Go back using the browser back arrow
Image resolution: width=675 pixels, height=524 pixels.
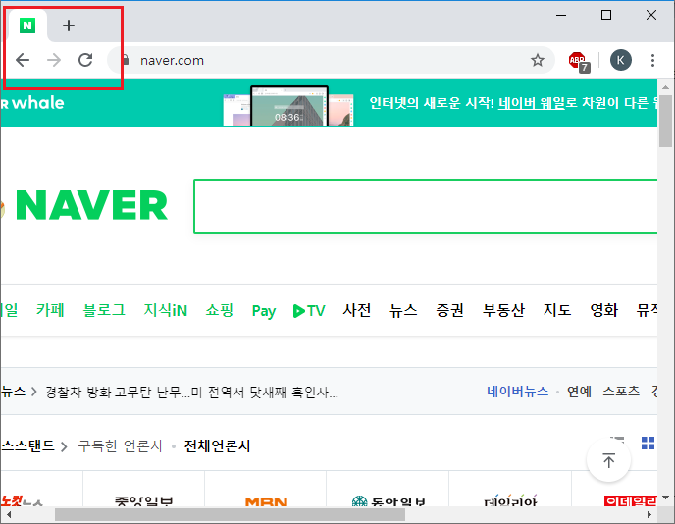[x=23, y=60]
